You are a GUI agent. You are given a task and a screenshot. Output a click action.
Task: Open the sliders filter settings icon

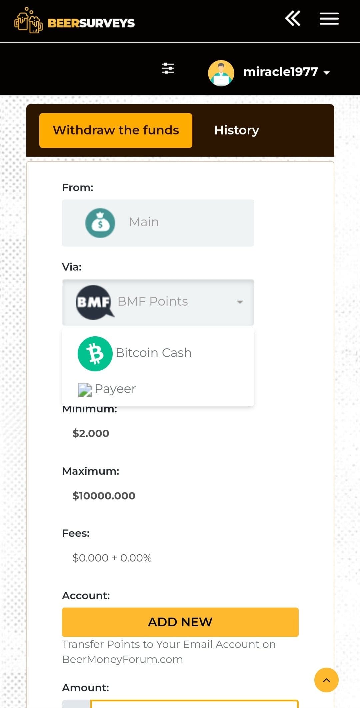tap(168, 68)
